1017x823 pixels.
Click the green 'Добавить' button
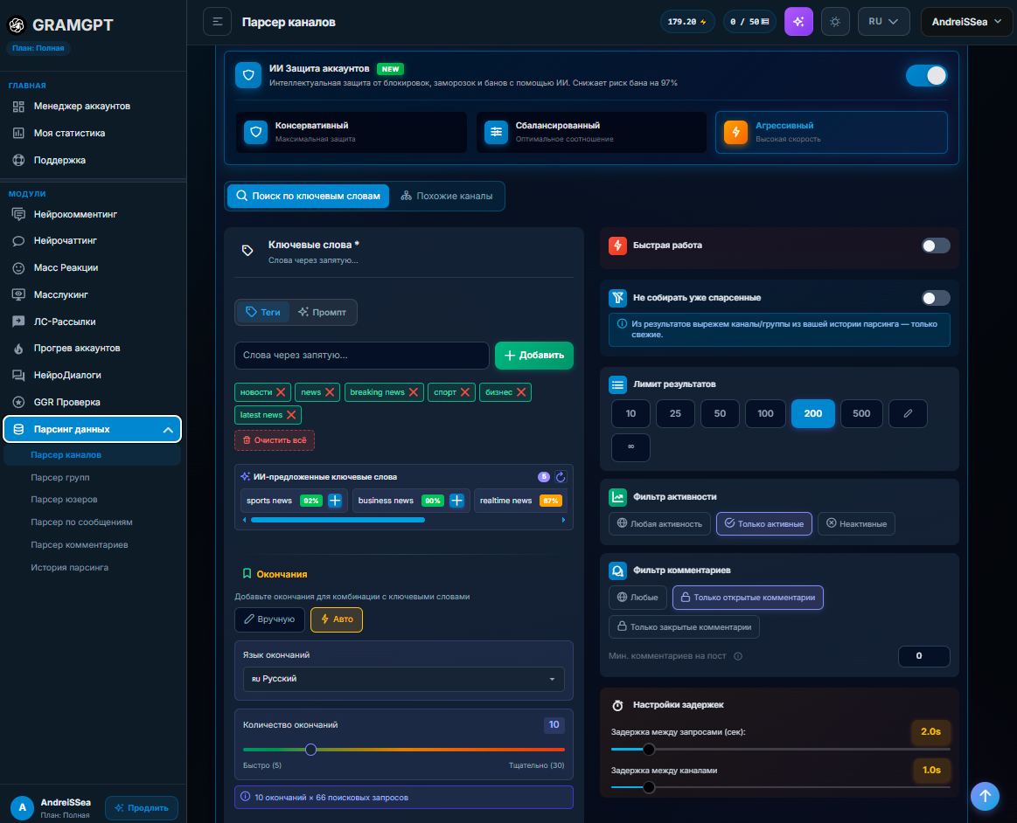pyautogui.click(x=533, y=355)
